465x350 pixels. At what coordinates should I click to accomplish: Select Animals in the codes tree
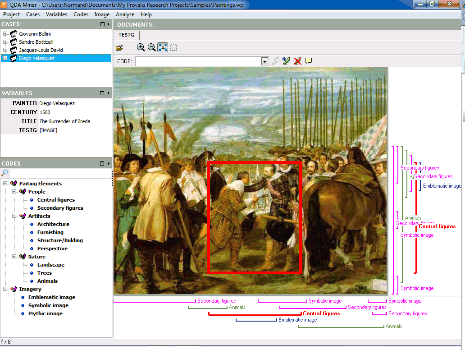tap(47, 281)
